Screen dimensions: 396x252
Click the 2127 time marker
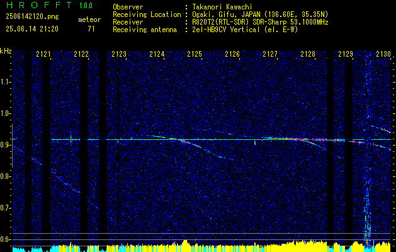coord(269,54)
